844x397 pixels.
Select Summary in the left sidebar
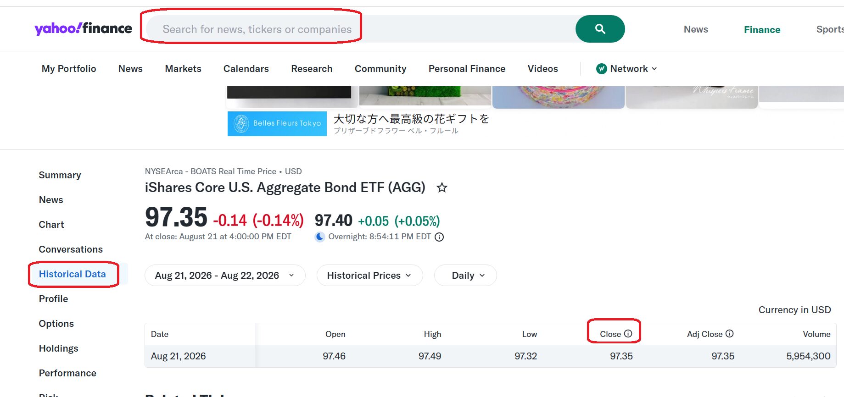click(60, 175)
